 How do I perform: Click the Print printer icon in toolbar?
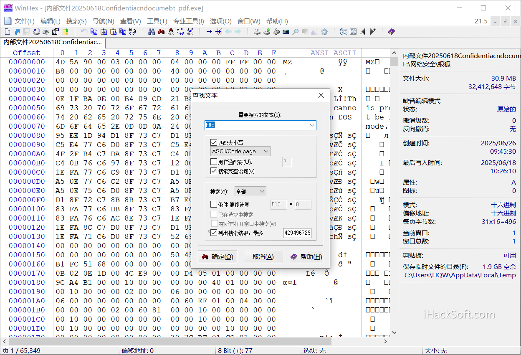[x=46, y=32]
